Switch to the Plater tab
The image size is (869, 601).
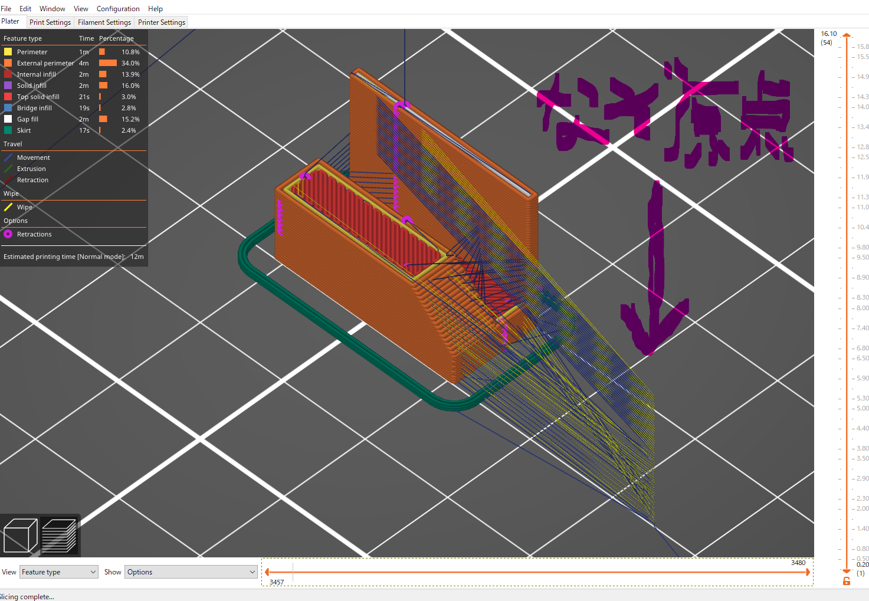pos(11,21)
